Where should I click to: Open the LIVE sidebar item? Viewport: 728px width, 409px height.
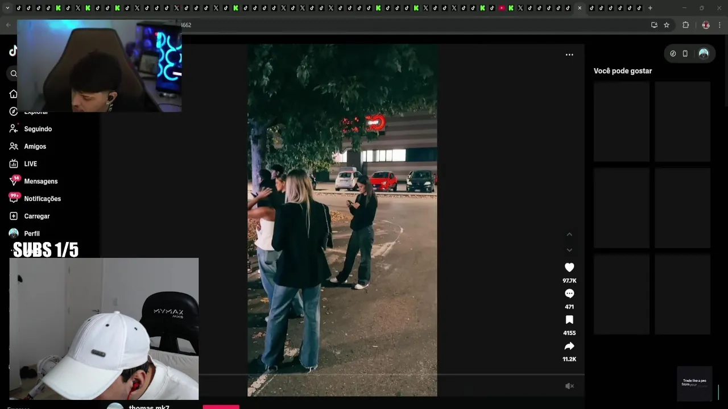pos(31,164)
